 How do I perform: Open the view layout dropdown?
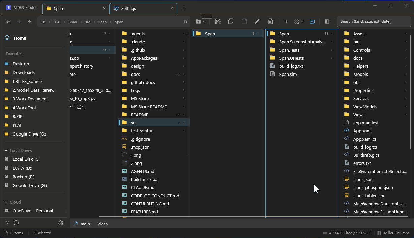coord(299,21)
